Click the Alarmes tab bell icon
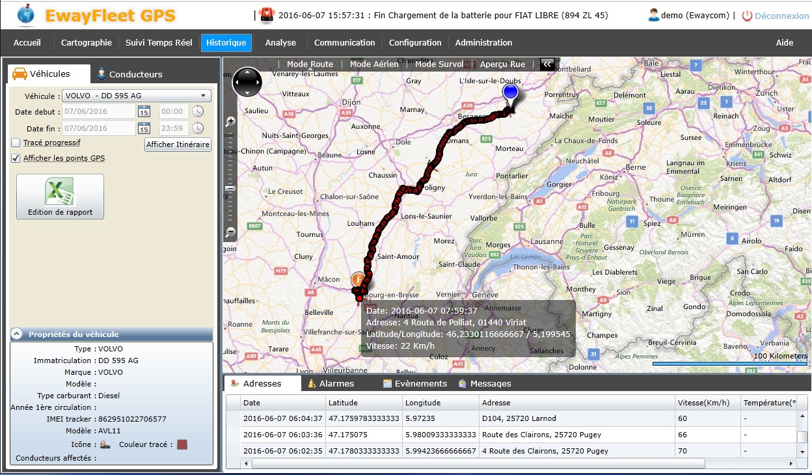This screenshot has width=812, height=475. [x=312, y=383]
